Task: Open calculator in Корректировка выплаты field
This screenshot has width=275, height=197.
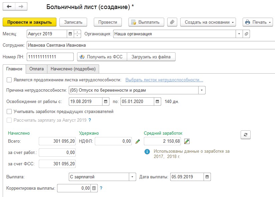Action: coord(94,188)
